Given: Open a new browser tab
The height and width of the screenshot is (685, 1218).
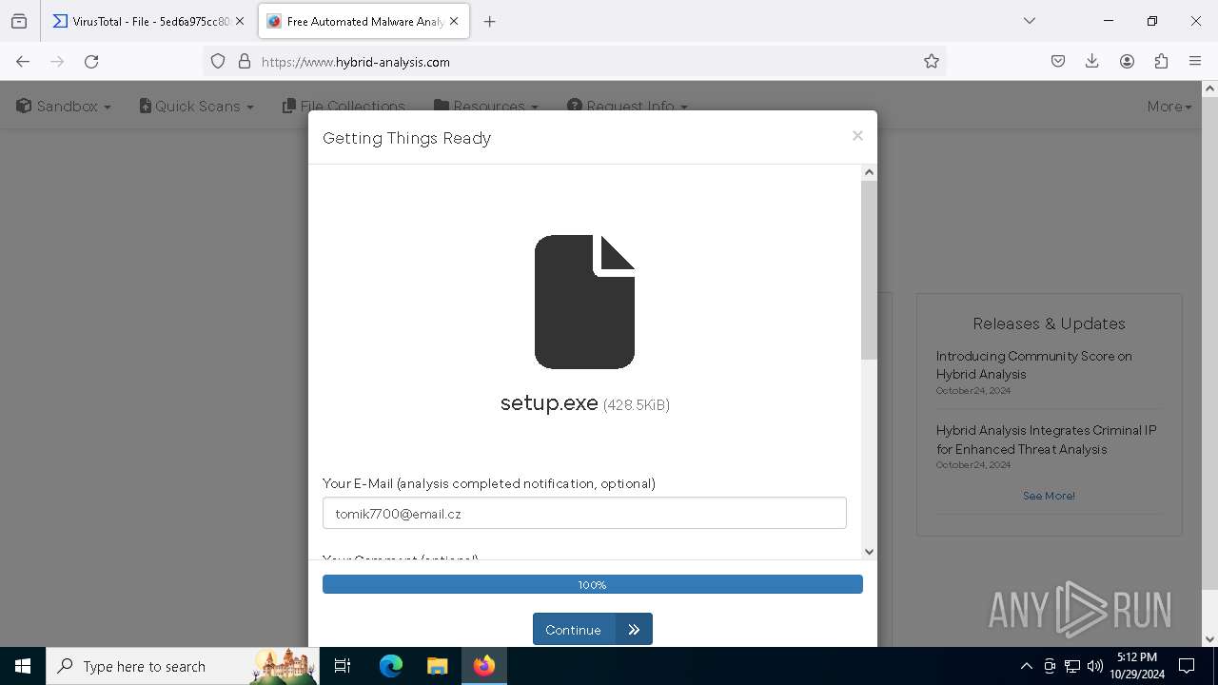Looking at the screenshot, I should click(x=490, y=21).
